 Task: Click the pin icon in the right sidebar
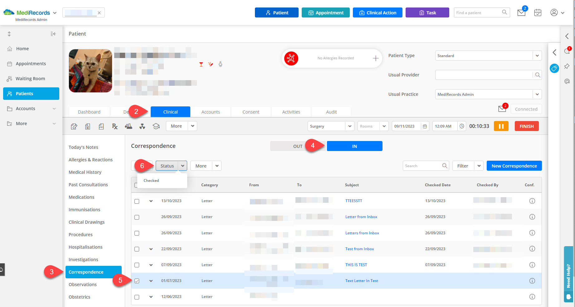(567, 66)
